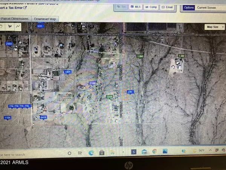The width and height of the screenshot is (226, 170).
Task: Open the 96°F weather widget
Action: point(199,150)
